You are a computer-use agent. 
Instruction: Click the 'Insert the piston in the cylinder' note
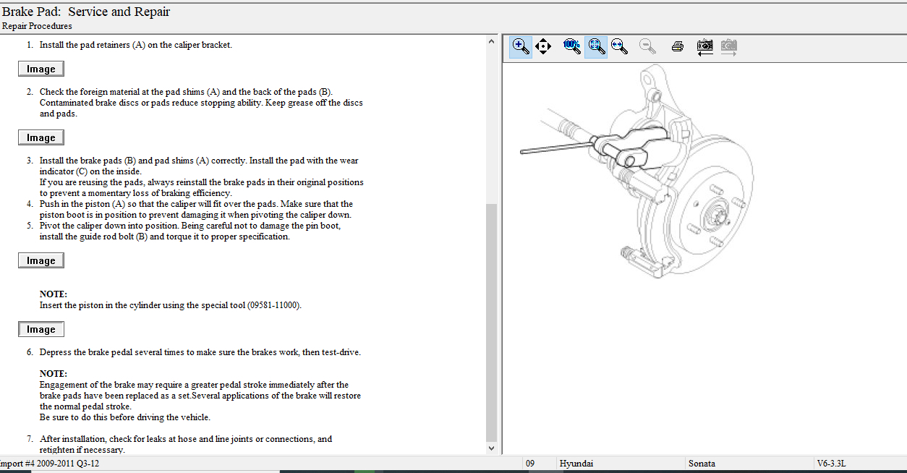point(170,305)
